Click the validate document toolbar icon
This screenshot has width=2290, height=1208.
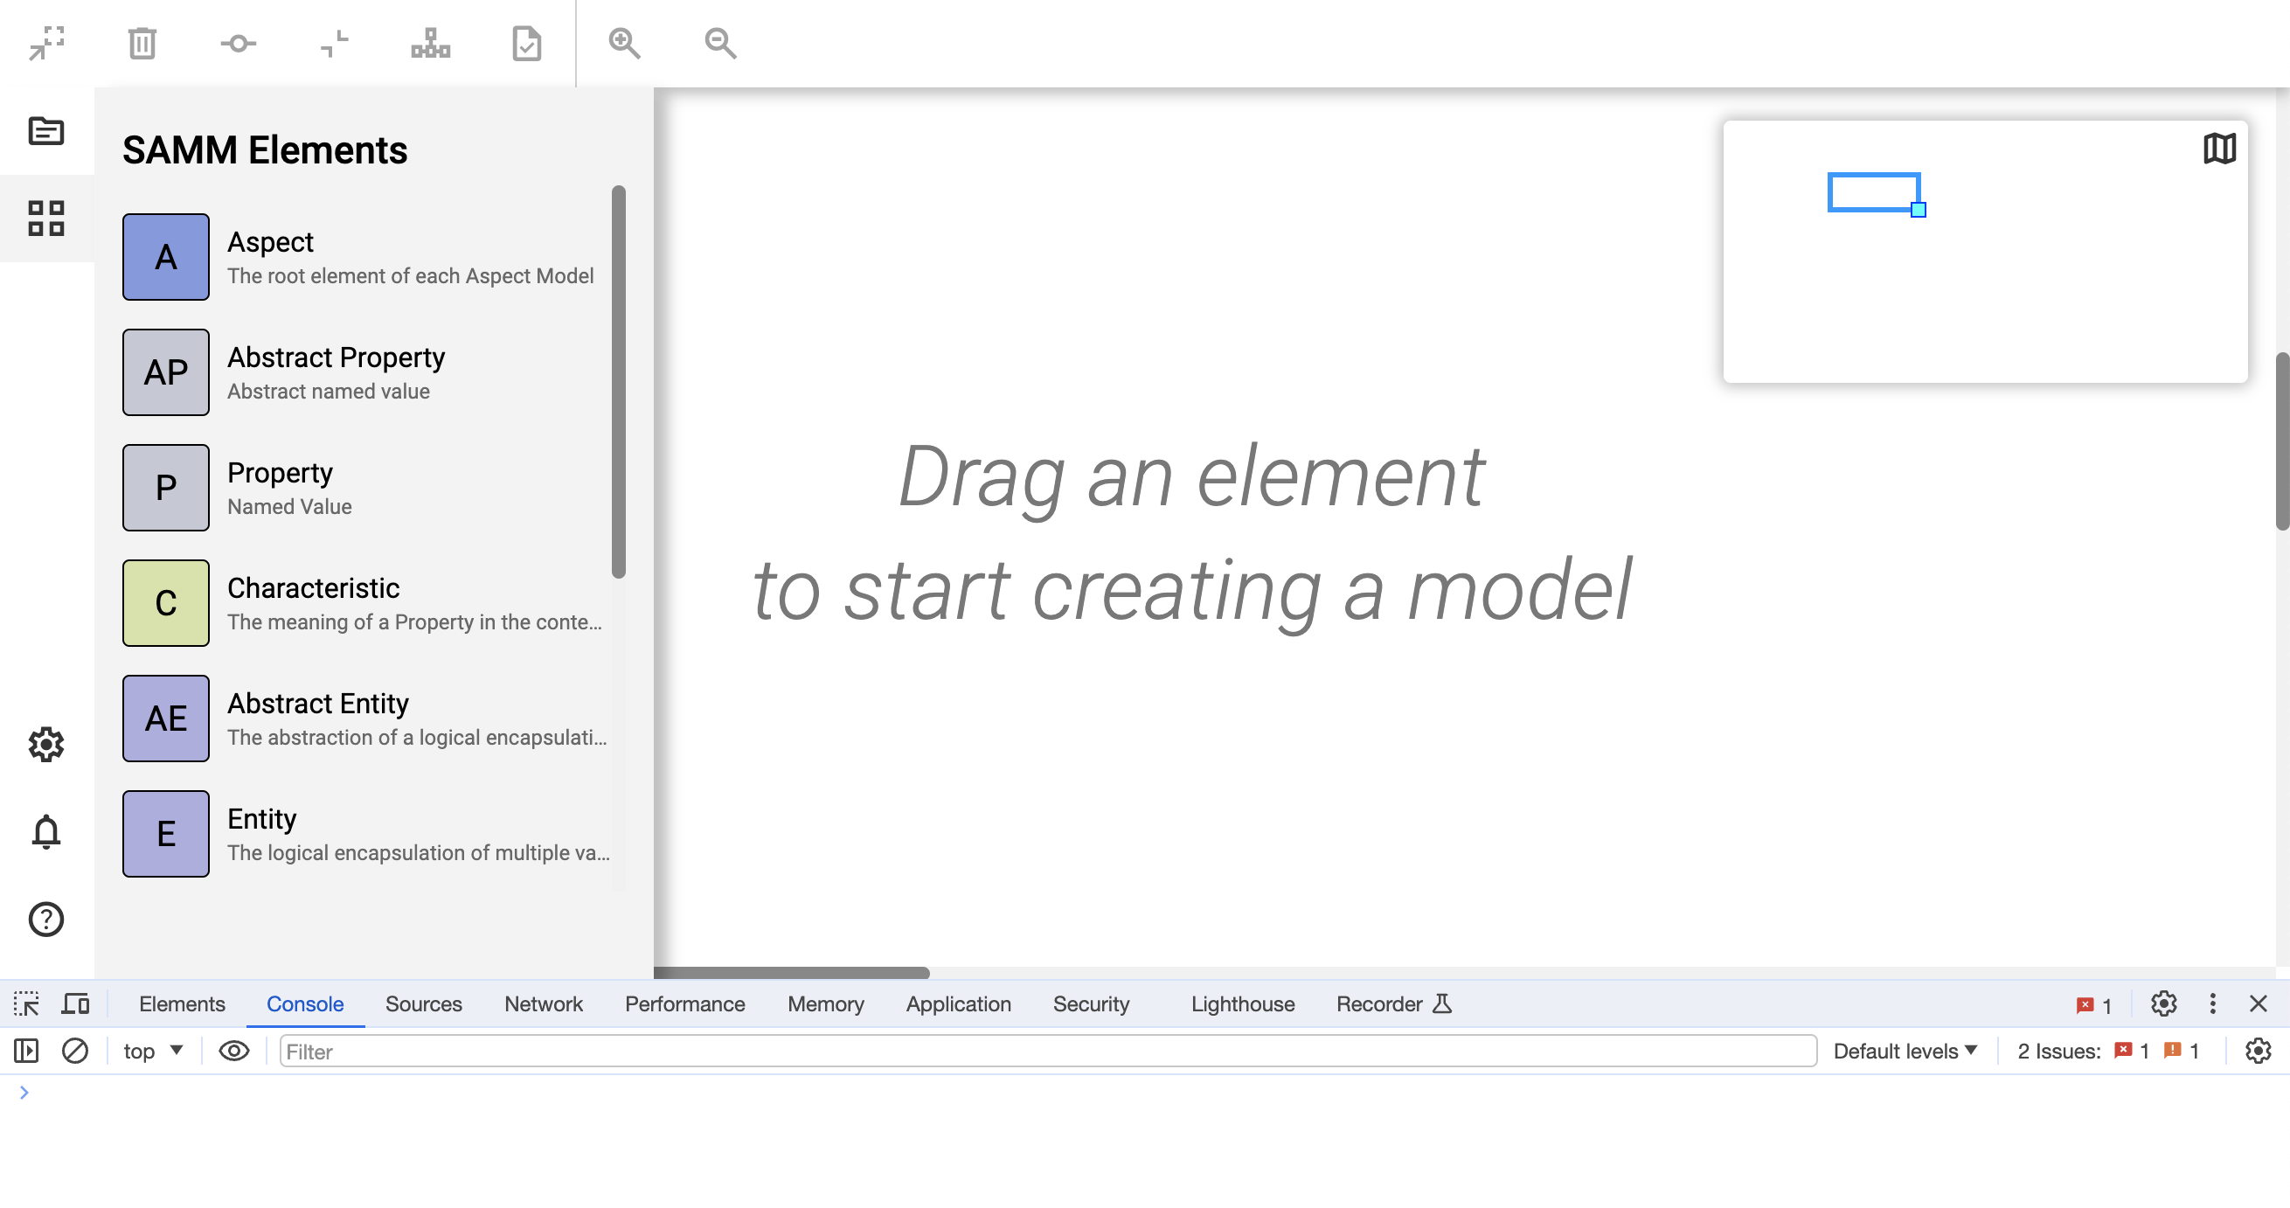pos(525,43)
